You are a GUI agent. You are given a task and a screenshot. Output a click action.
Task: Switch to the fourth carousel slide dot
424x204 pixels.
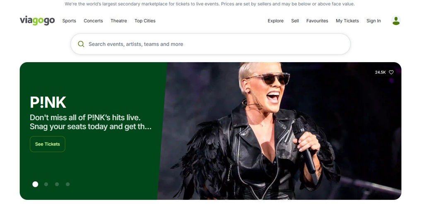point(67,184)
